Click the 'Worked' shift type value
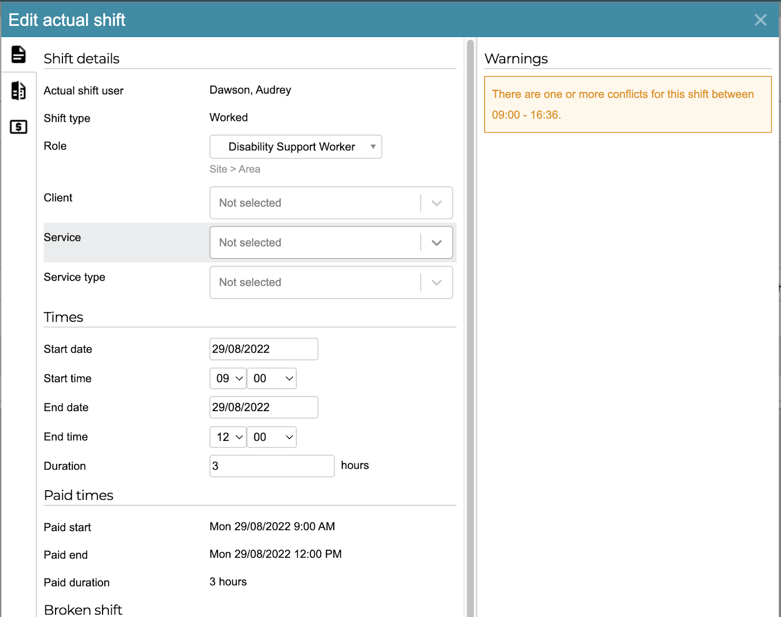 click(228, 118)
